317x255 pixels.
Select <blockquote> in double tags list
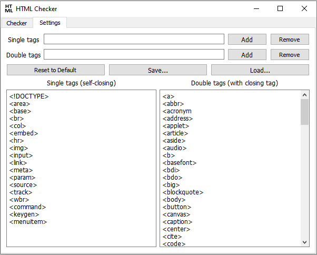pos(183,192)
